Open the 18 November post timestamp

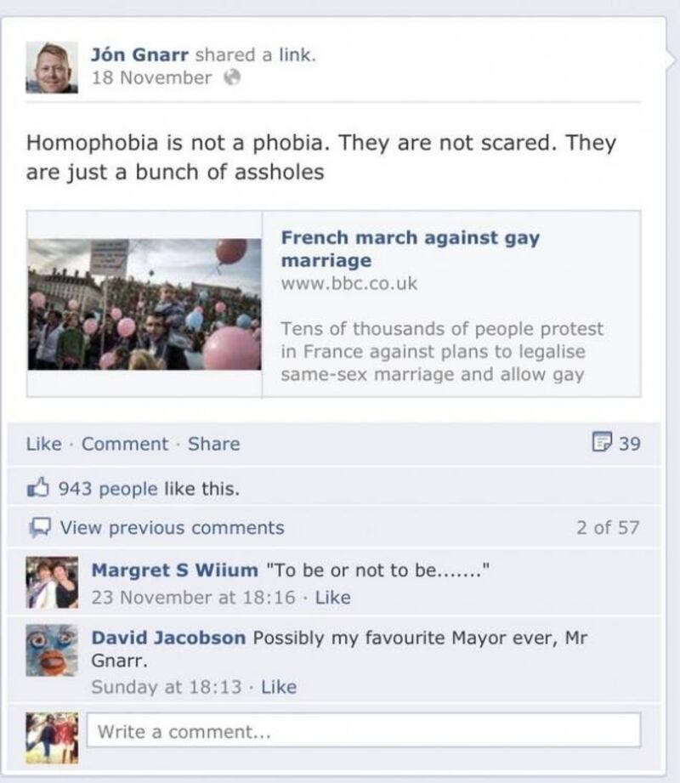click(x=151, y=78)
